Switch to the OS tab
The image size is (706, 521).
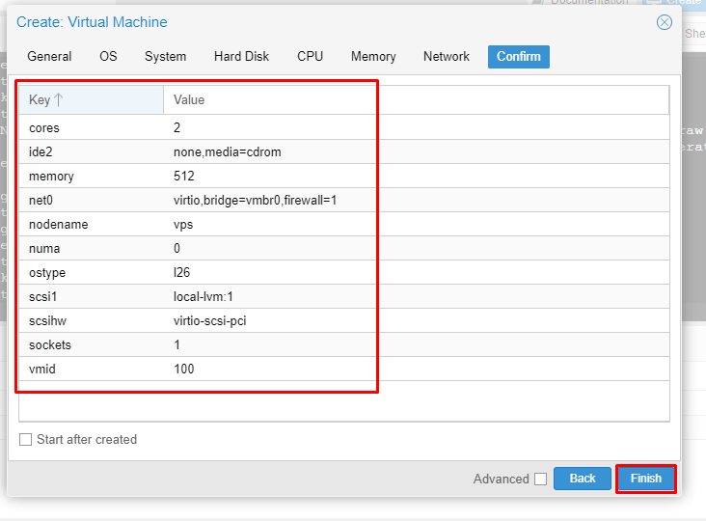pyautogui.click(x=108, y=57)
